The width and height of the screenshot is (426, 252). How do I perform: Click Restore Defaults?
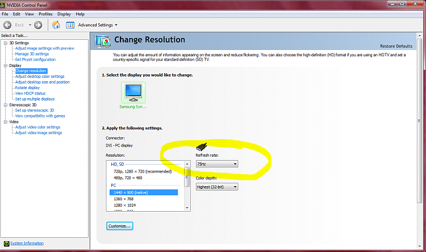click(396, 46)
